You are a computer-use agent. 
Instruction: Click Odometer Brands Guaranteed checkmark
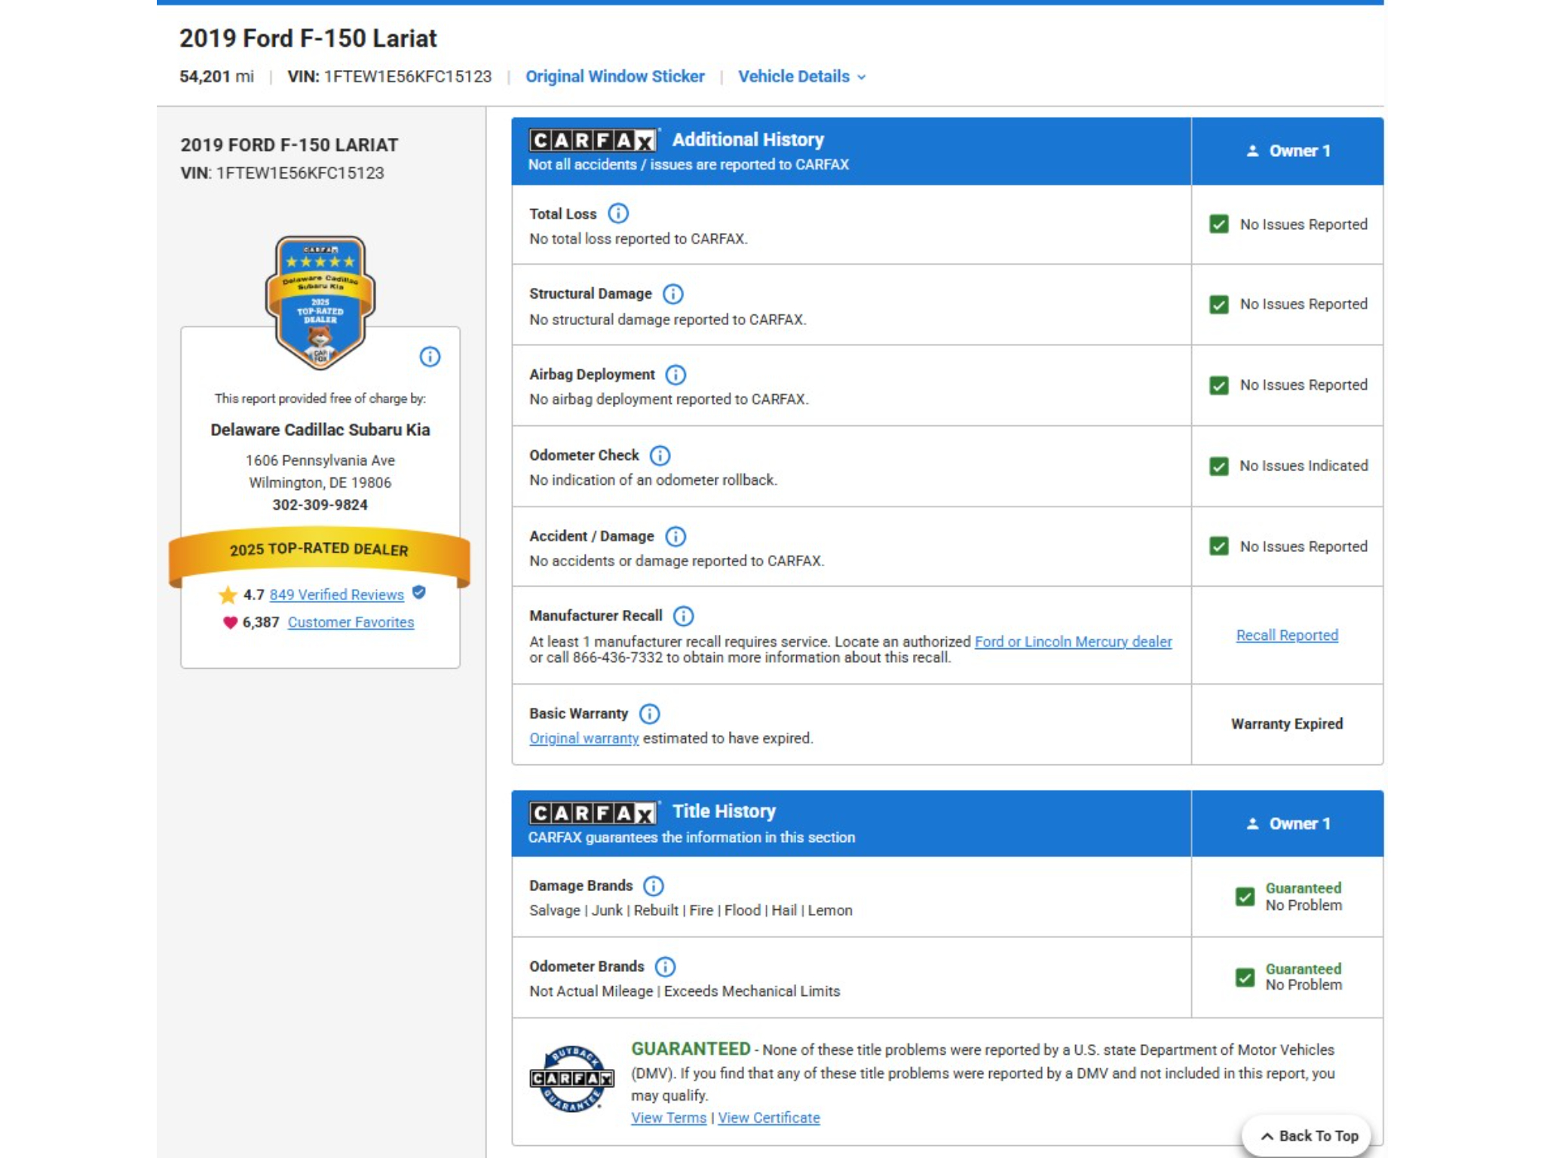1245,977
